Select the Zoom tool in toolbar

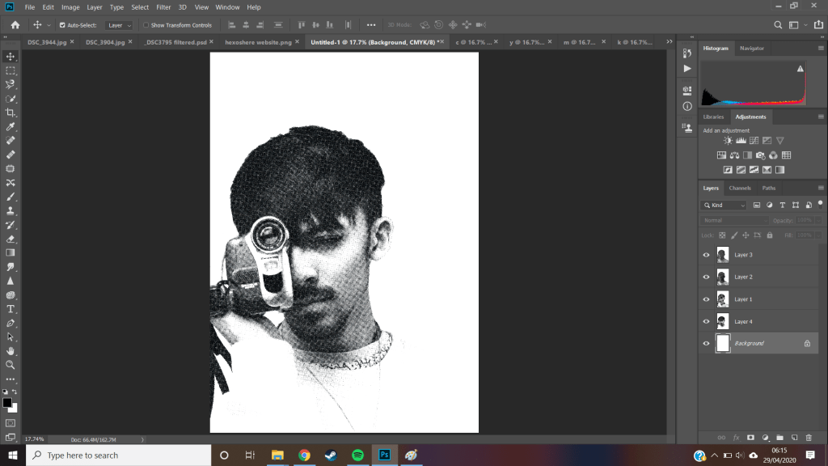11,364
